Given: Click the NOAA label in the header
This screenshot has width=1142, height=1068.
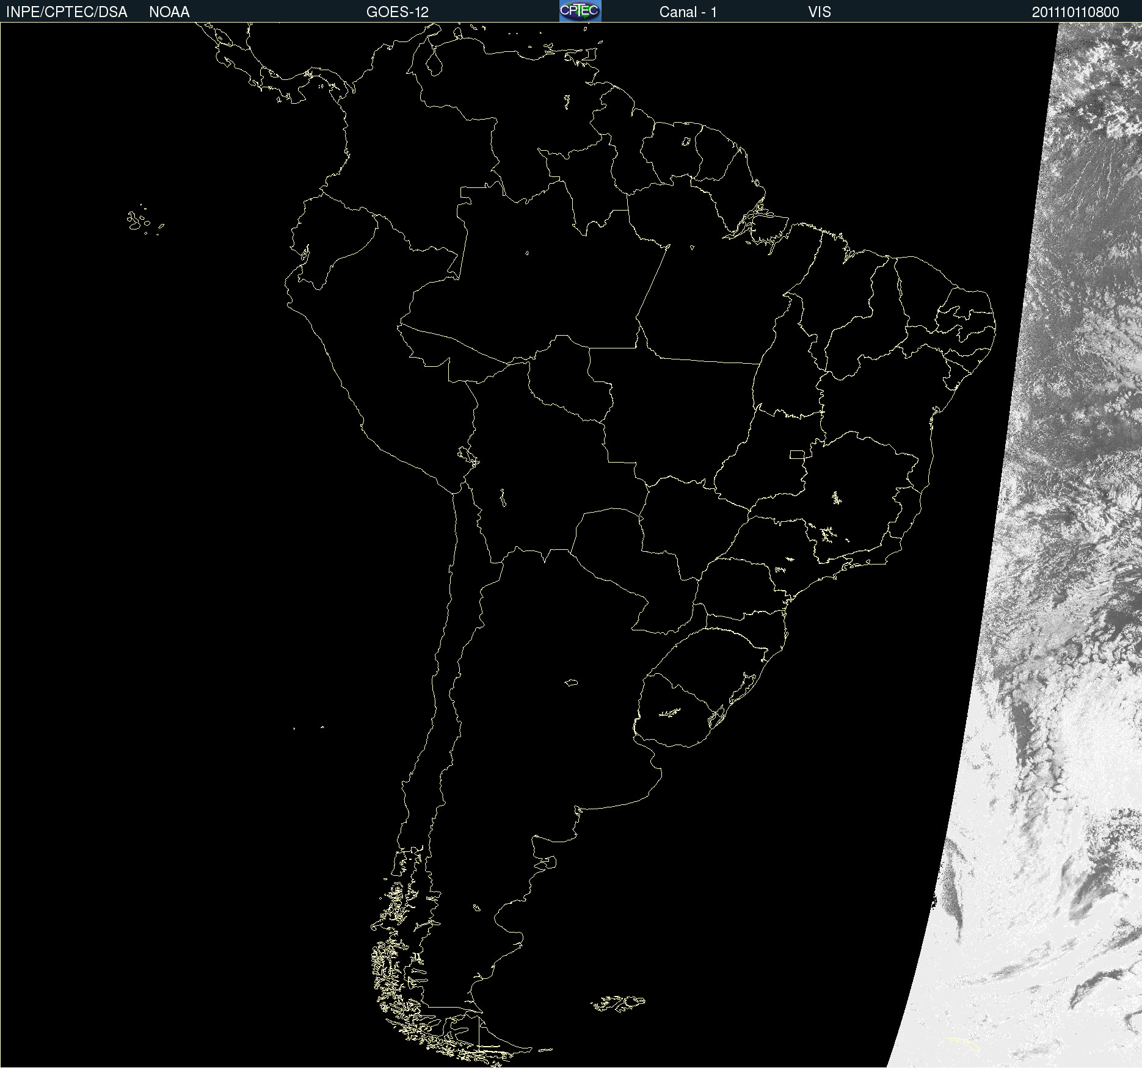Looking at the screenshot, I should tap(169, 12).
